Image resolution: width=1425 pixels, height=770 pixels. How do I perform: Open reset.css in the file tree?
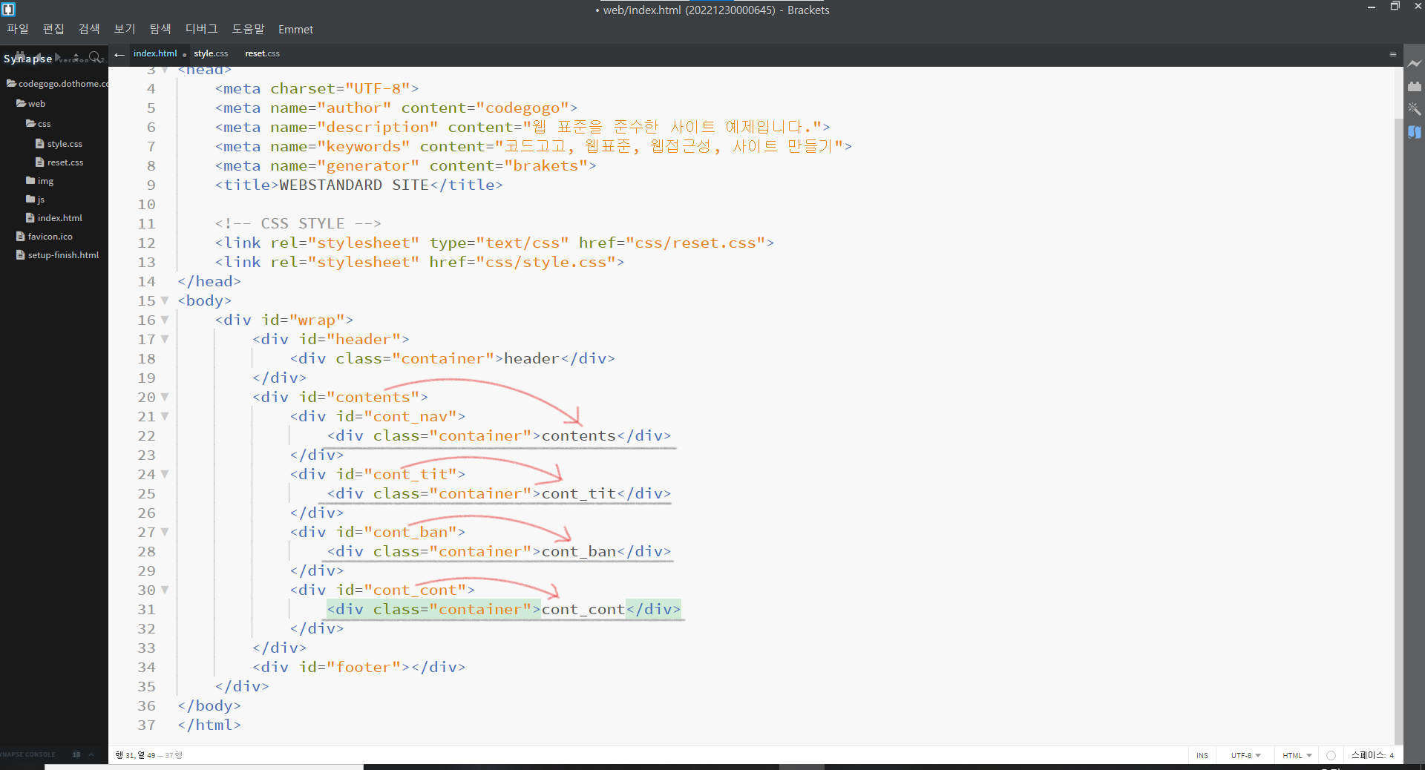pos(65,162)
